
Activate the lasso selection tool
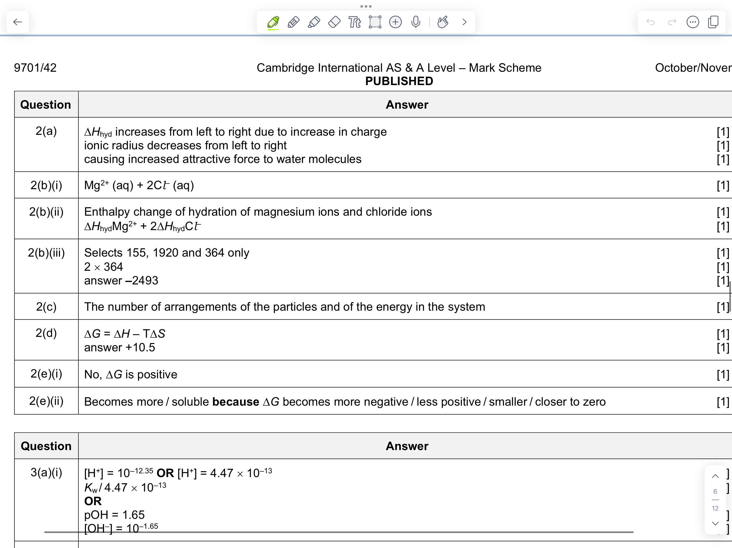(375, 22)
